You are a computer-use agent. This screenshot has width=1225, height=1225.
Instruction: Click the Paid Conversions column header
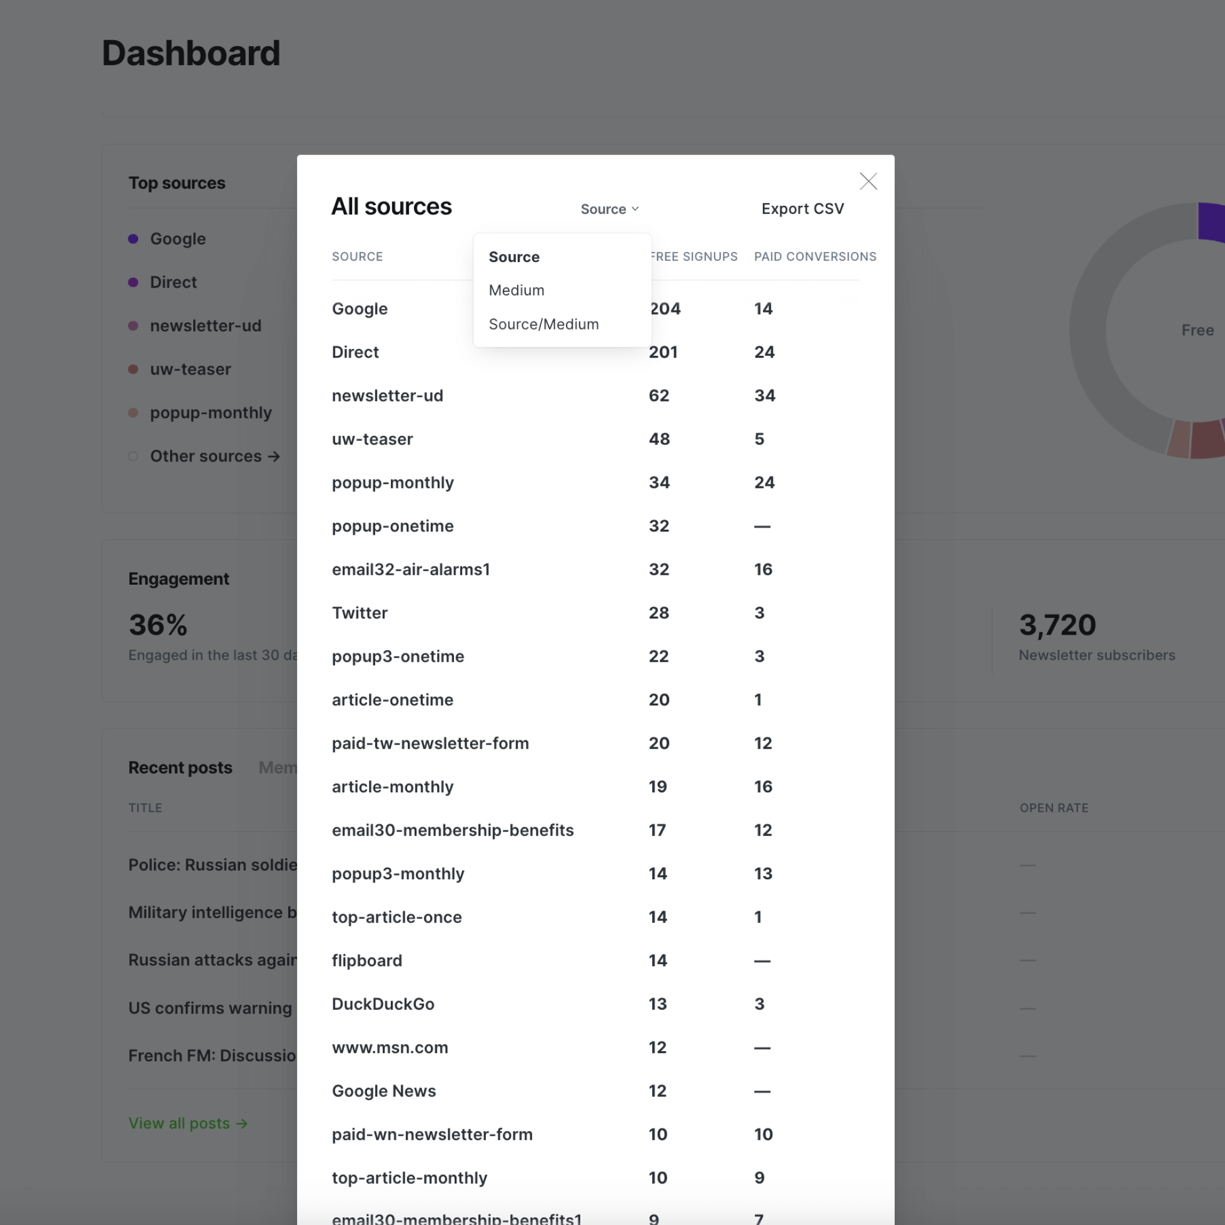(x=815, y=256)
